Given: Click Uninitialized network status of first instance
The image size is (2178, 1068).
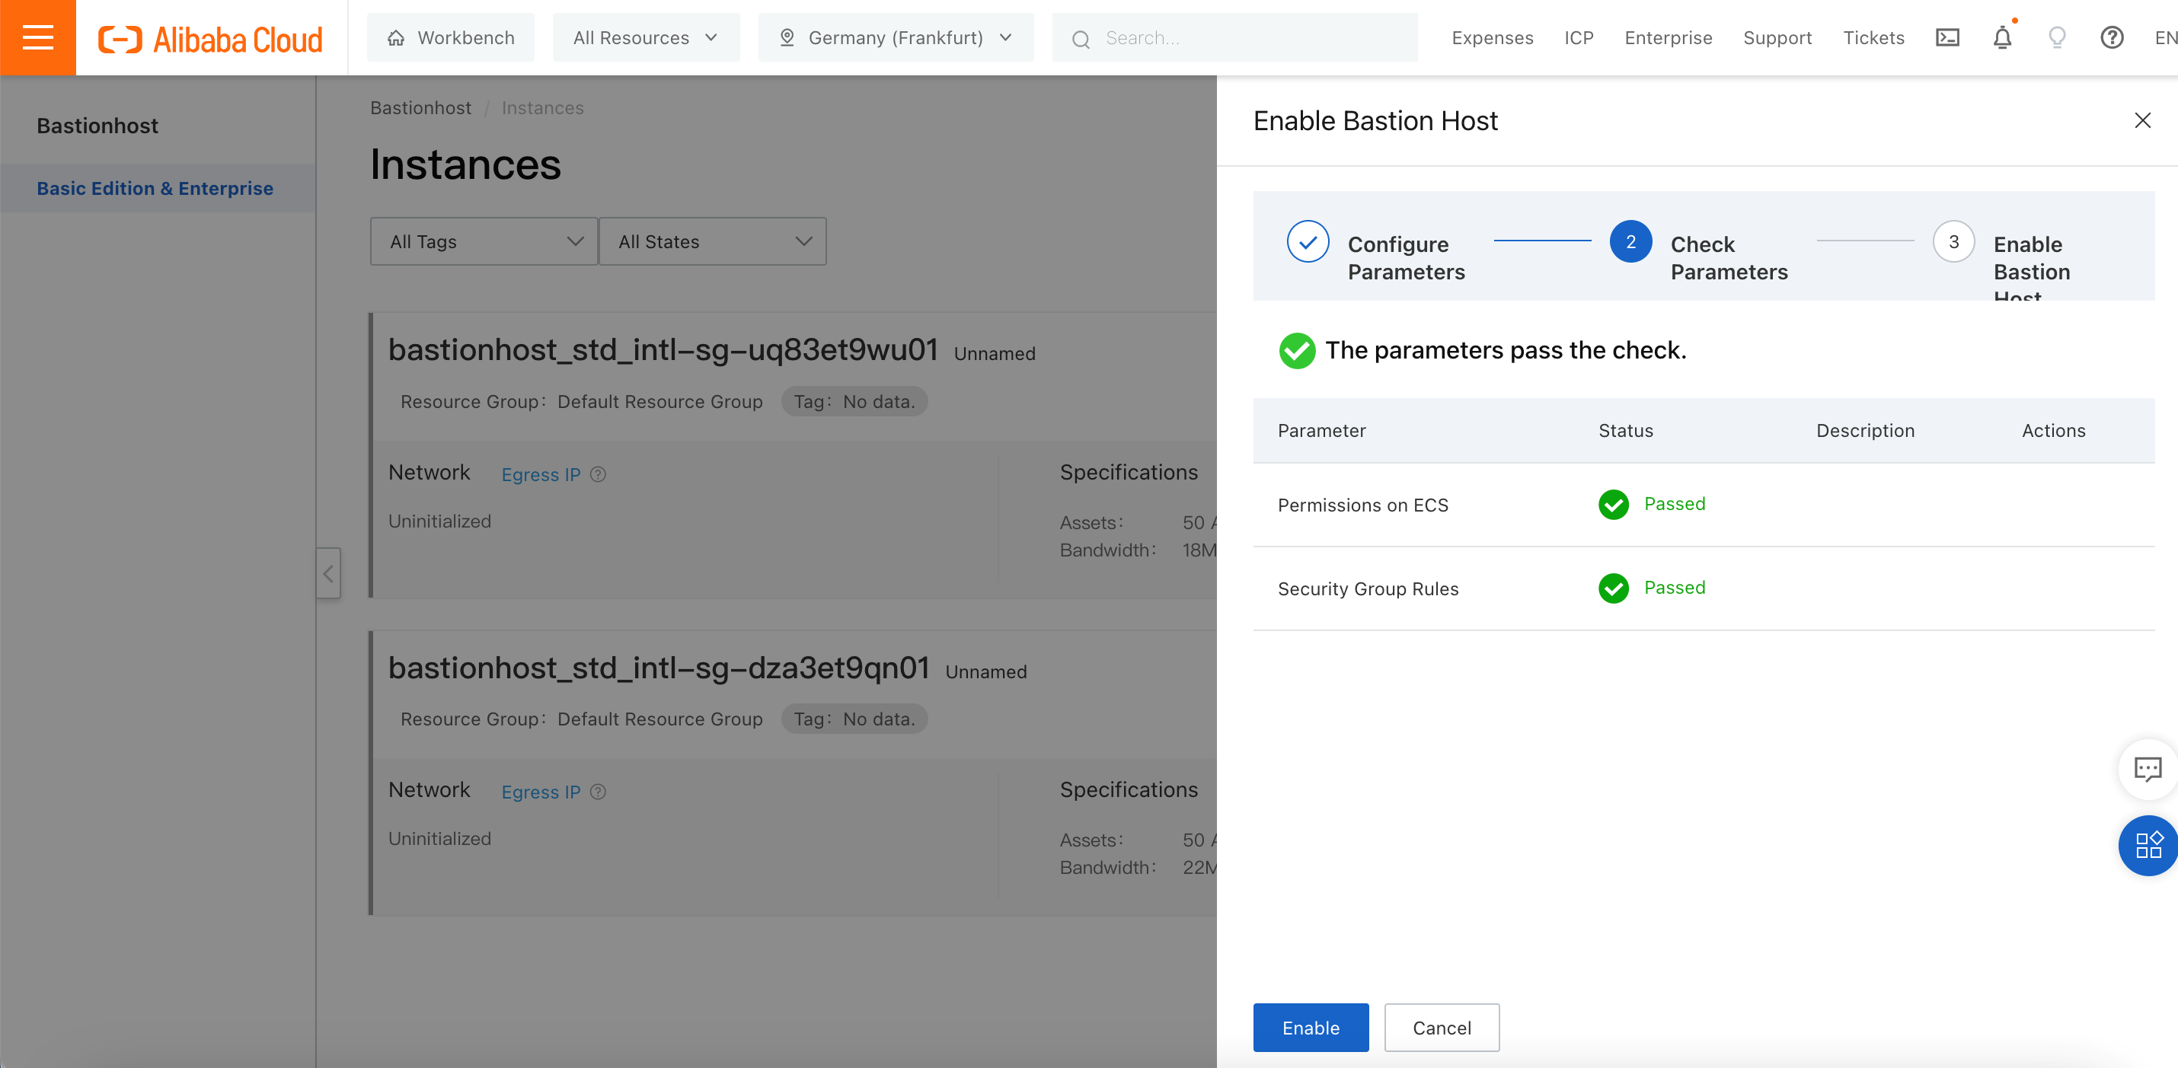Looking at the screenshot, I should (x=439, y=521).
